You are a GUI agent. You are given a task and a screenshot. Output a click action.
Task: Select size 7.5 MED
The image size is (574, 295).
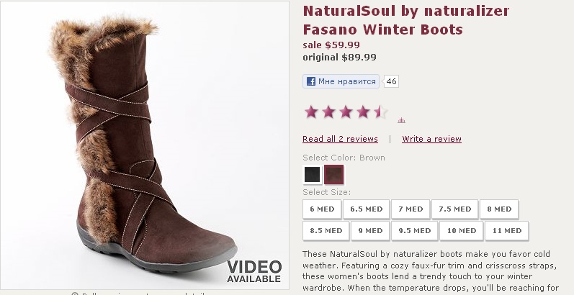[454, 209]
